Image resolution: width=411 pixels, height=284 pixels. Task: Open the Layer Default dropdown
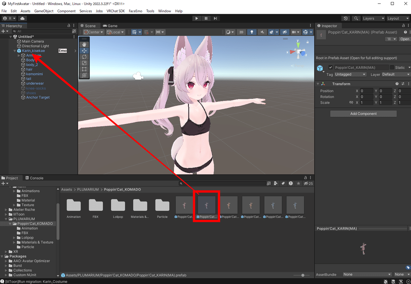(396, 74)
